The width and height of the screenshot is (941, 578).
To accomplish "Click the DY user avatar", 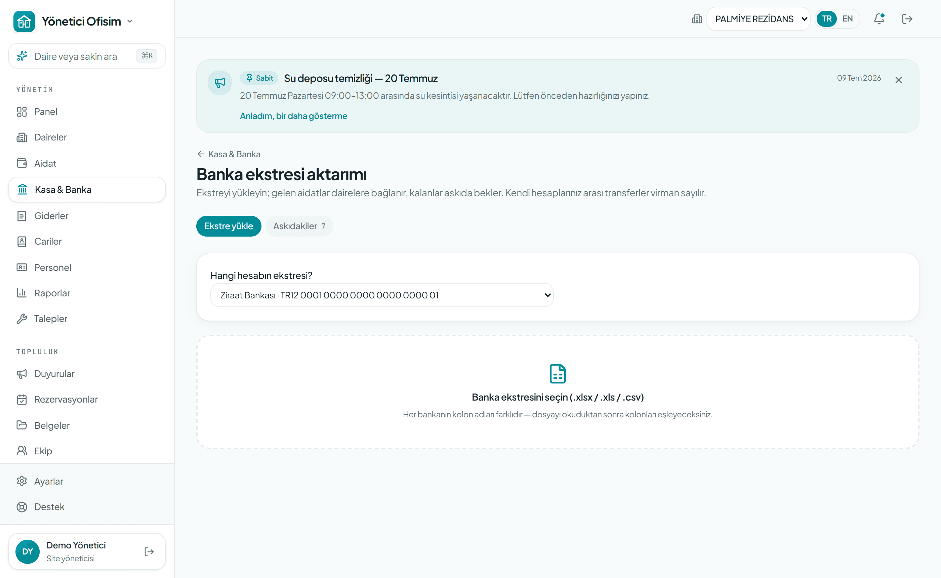I will [x=28, y=551].
